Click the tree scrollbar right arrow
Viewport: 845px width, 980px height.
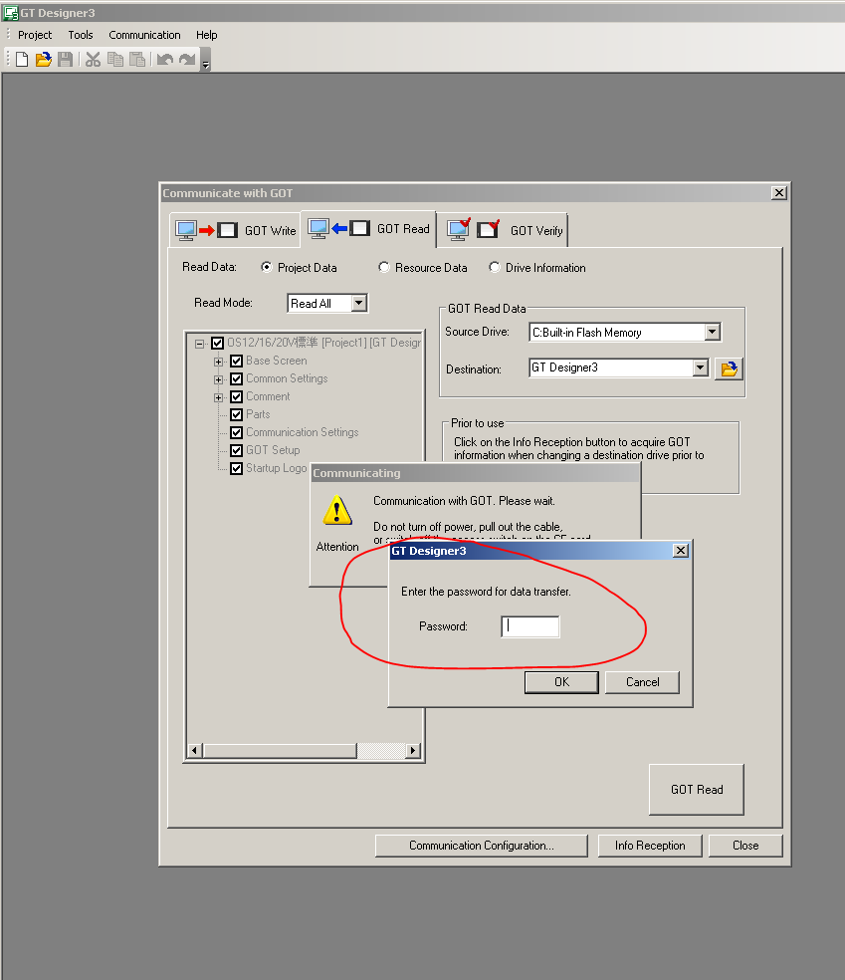point(413,750)
